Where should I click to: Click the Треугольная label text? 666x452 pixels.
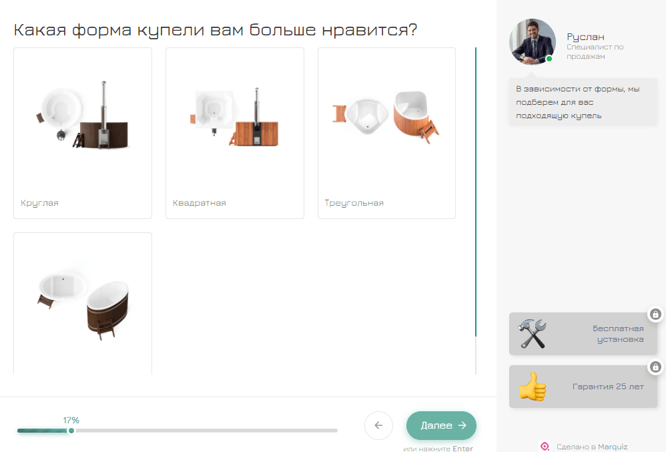point(354,203)
